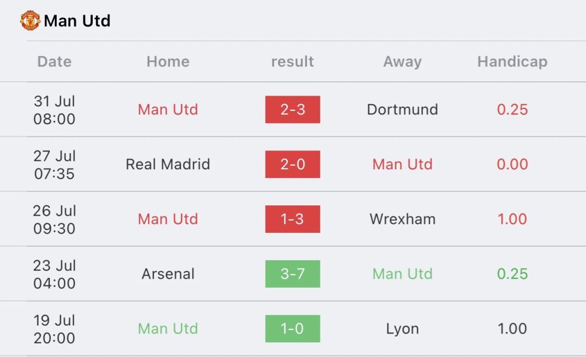Open the 2-3 result badge
Screen dimensions: 586x357
pos(292,109)
